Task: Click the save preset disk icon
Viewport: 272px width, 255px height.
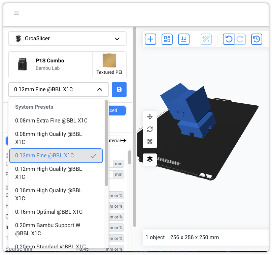Action: click(x=119, y=90)
